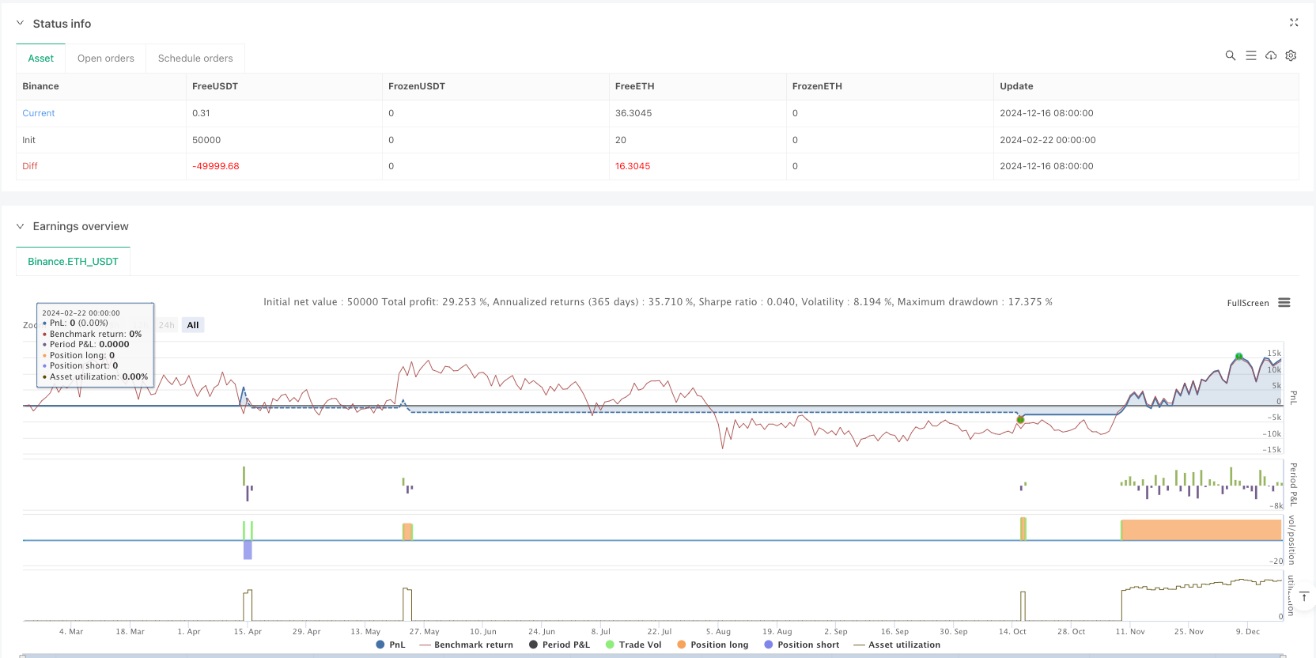This screenshot has height=658, width=1316.
Task: Select the 24h zoom range button
Action: (x=166, y=325)
